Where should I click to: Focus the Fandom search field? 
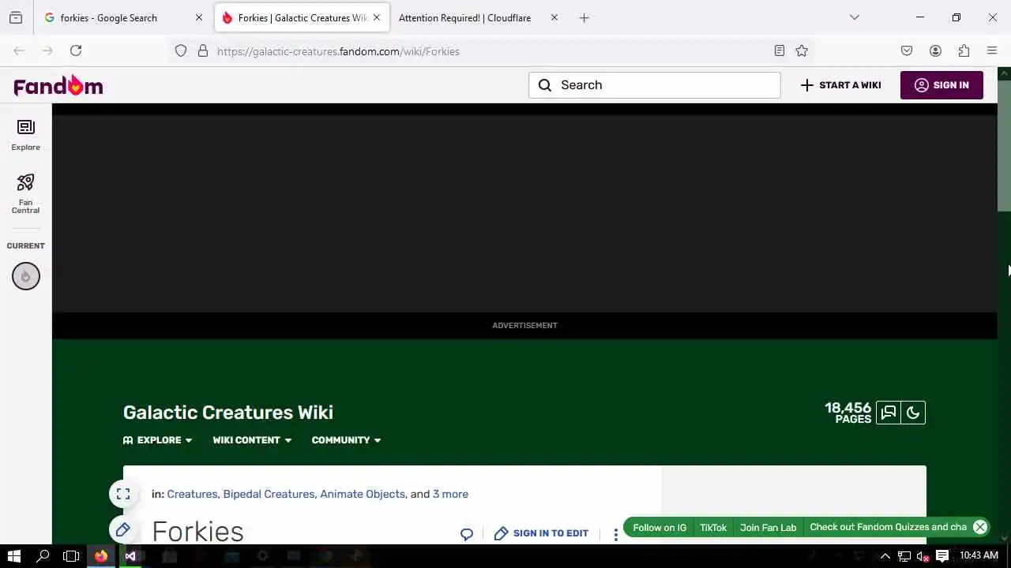point(655,85)
